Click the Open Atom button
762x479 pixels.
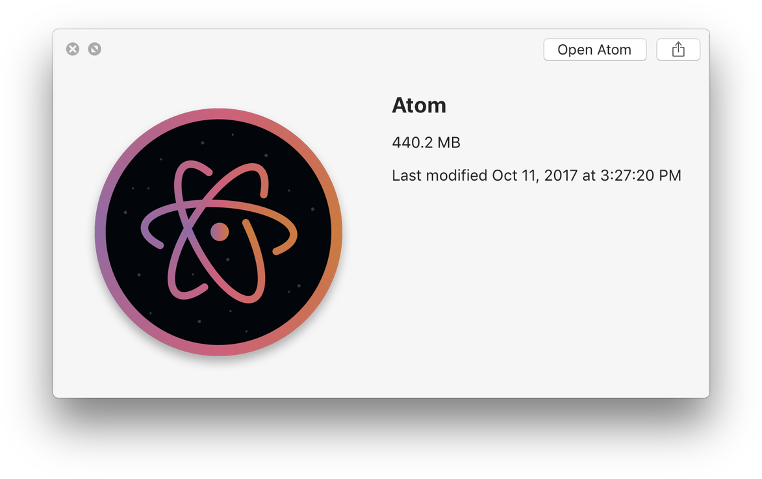pyautogui.click(x=595, y=49)
